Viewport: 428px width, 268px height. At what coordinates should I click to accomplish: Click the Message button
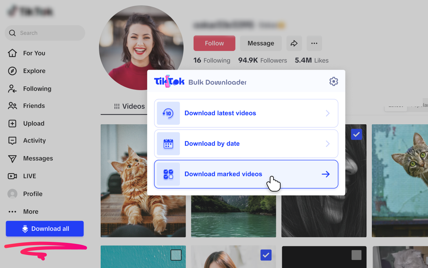(261, 43)
